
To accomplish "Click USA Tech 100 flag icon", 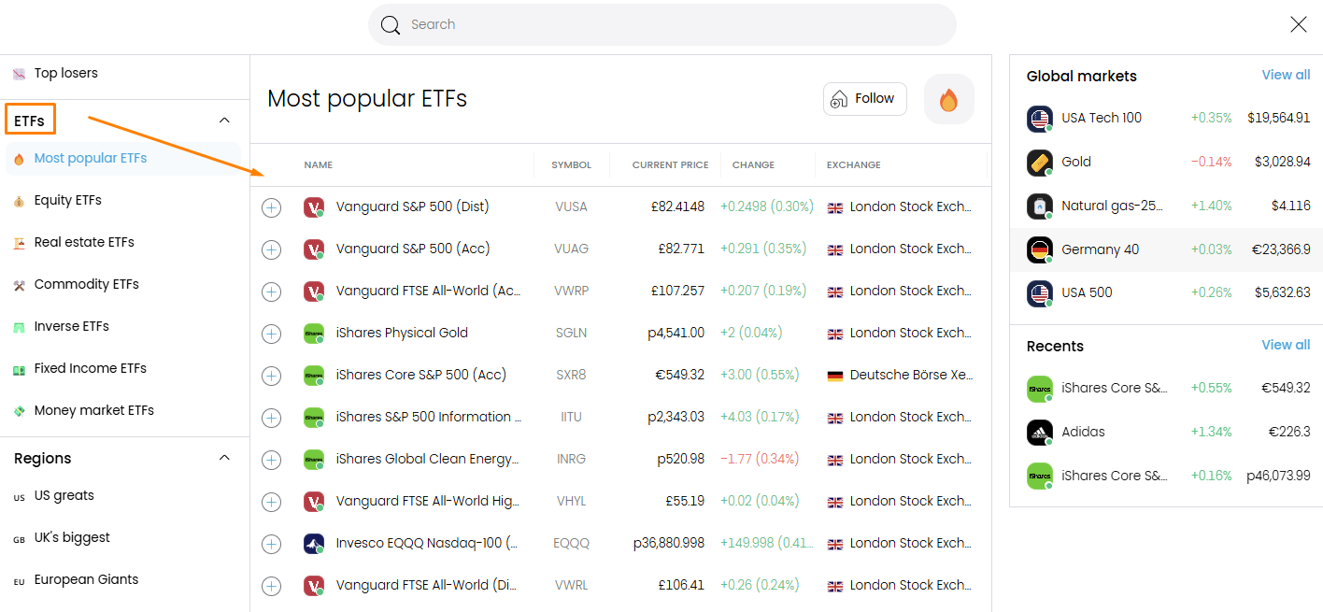I will (1040, 119).
